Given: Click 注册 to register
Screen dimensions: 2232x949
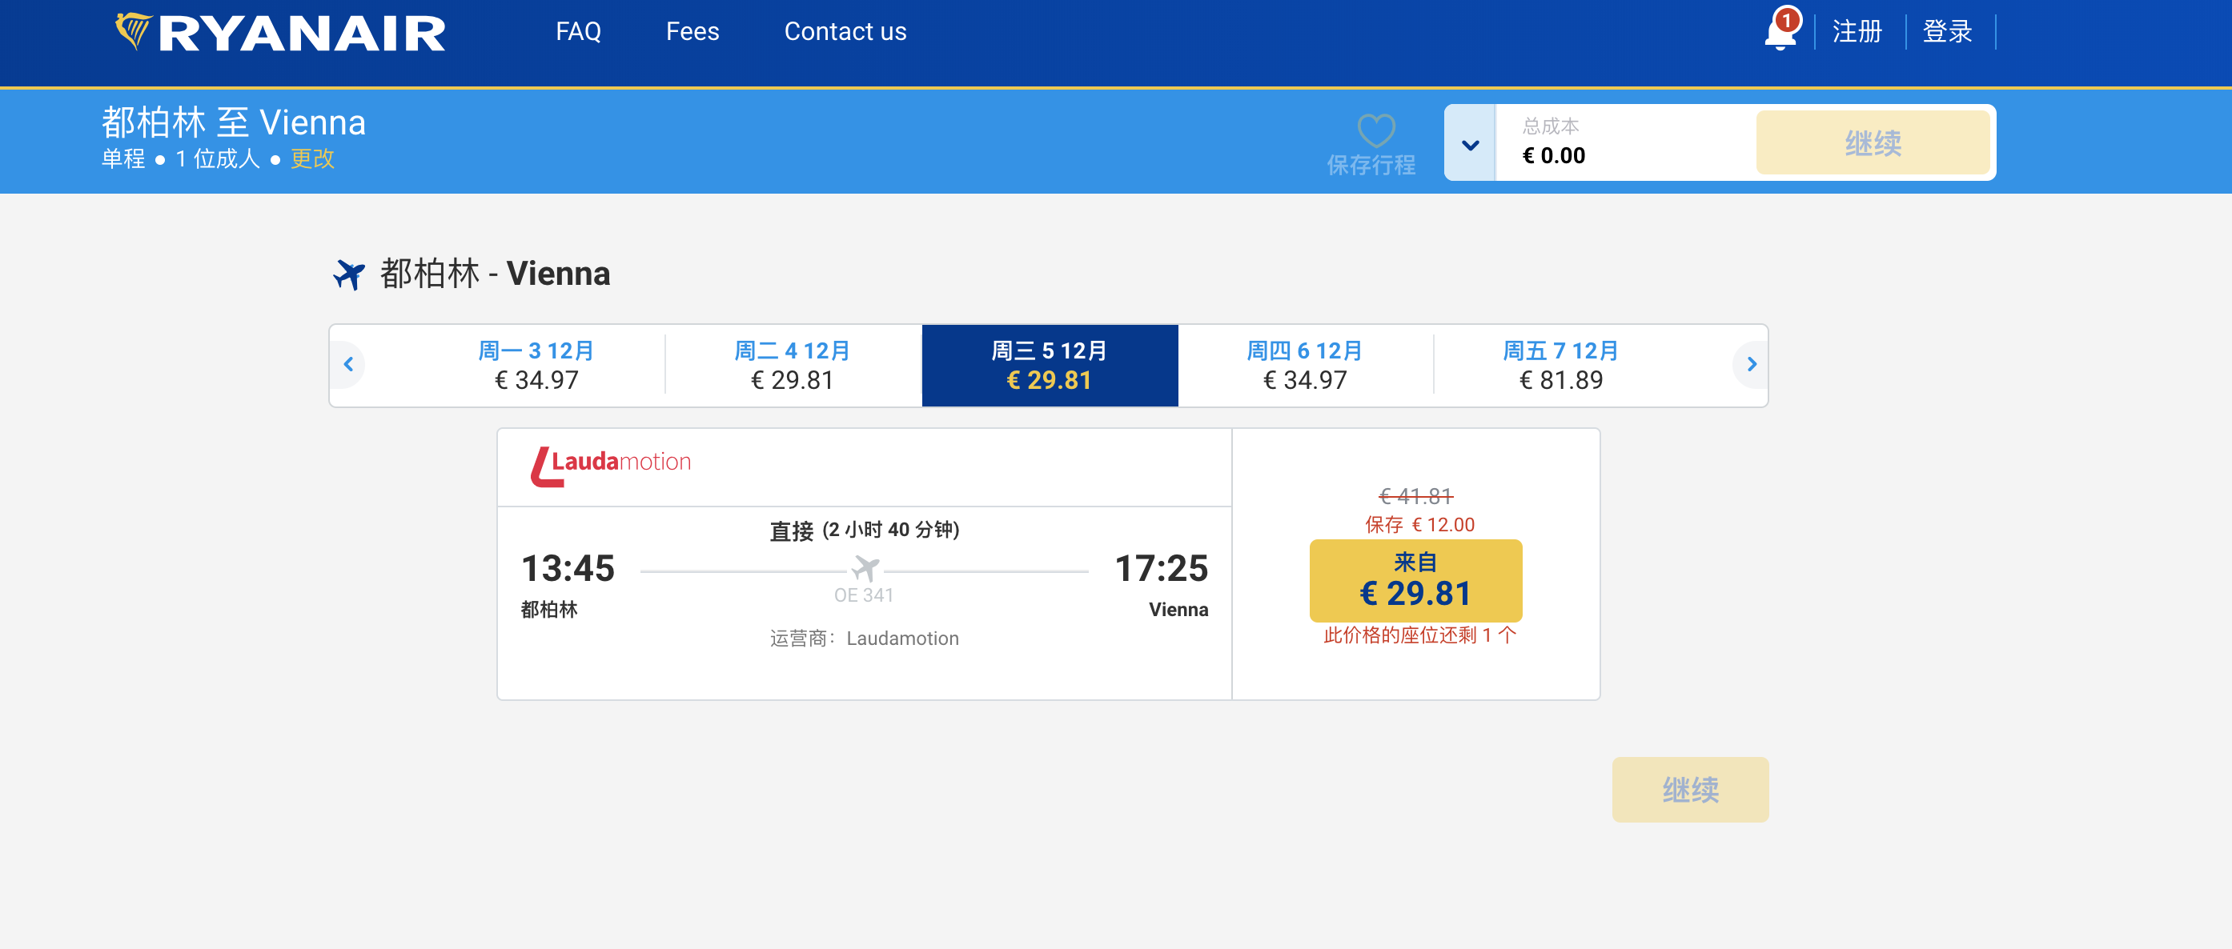Looking at the screenshot, I should tap(1857, 32).
